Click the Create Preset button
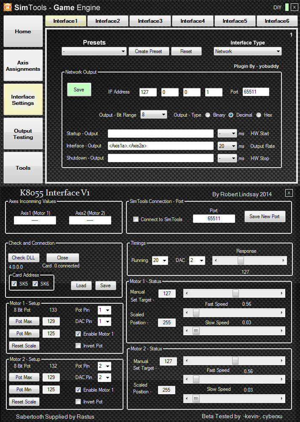Viewport: 300px width, 422px height. tap(148, 51)
